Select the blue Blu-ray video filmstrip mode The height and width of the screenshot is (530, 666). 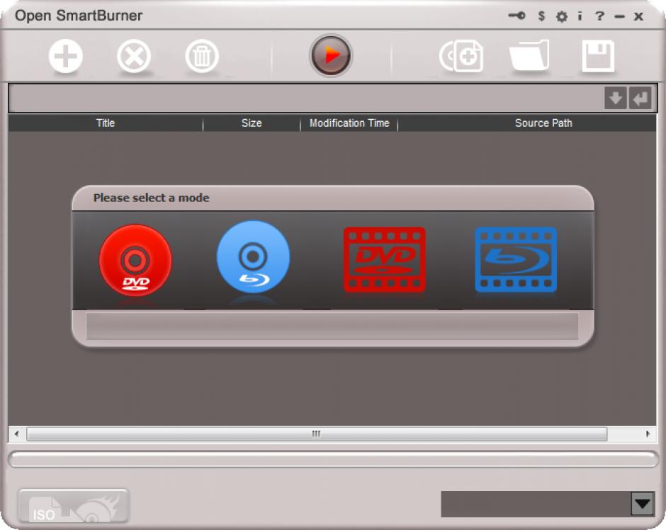point(516,260)
